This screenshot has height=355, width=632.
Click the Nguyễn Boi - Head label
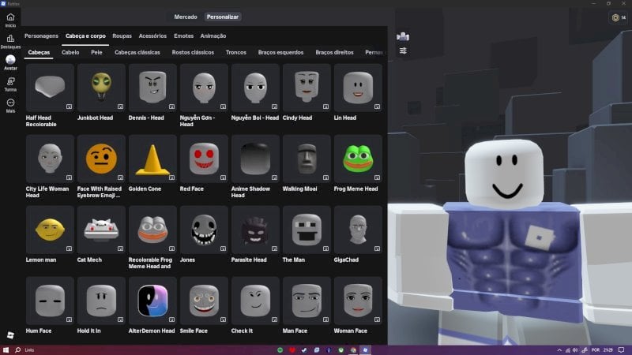point(254,118)
